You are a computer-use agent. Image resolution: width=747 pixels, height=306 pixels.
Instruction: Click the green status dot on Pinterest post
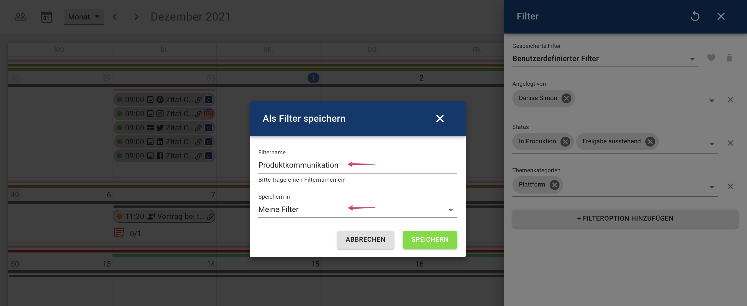[119, 100]
